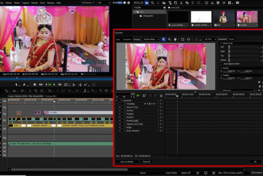Screen dimensions: 263x176
Task: Open the keyframe graph view icon
Action: click(x=161, y=96)
